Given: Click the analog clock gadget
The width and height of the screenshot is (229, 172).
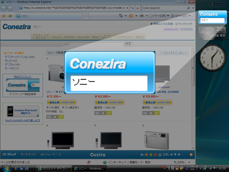Looking at the screenshot, I should 212,58.
